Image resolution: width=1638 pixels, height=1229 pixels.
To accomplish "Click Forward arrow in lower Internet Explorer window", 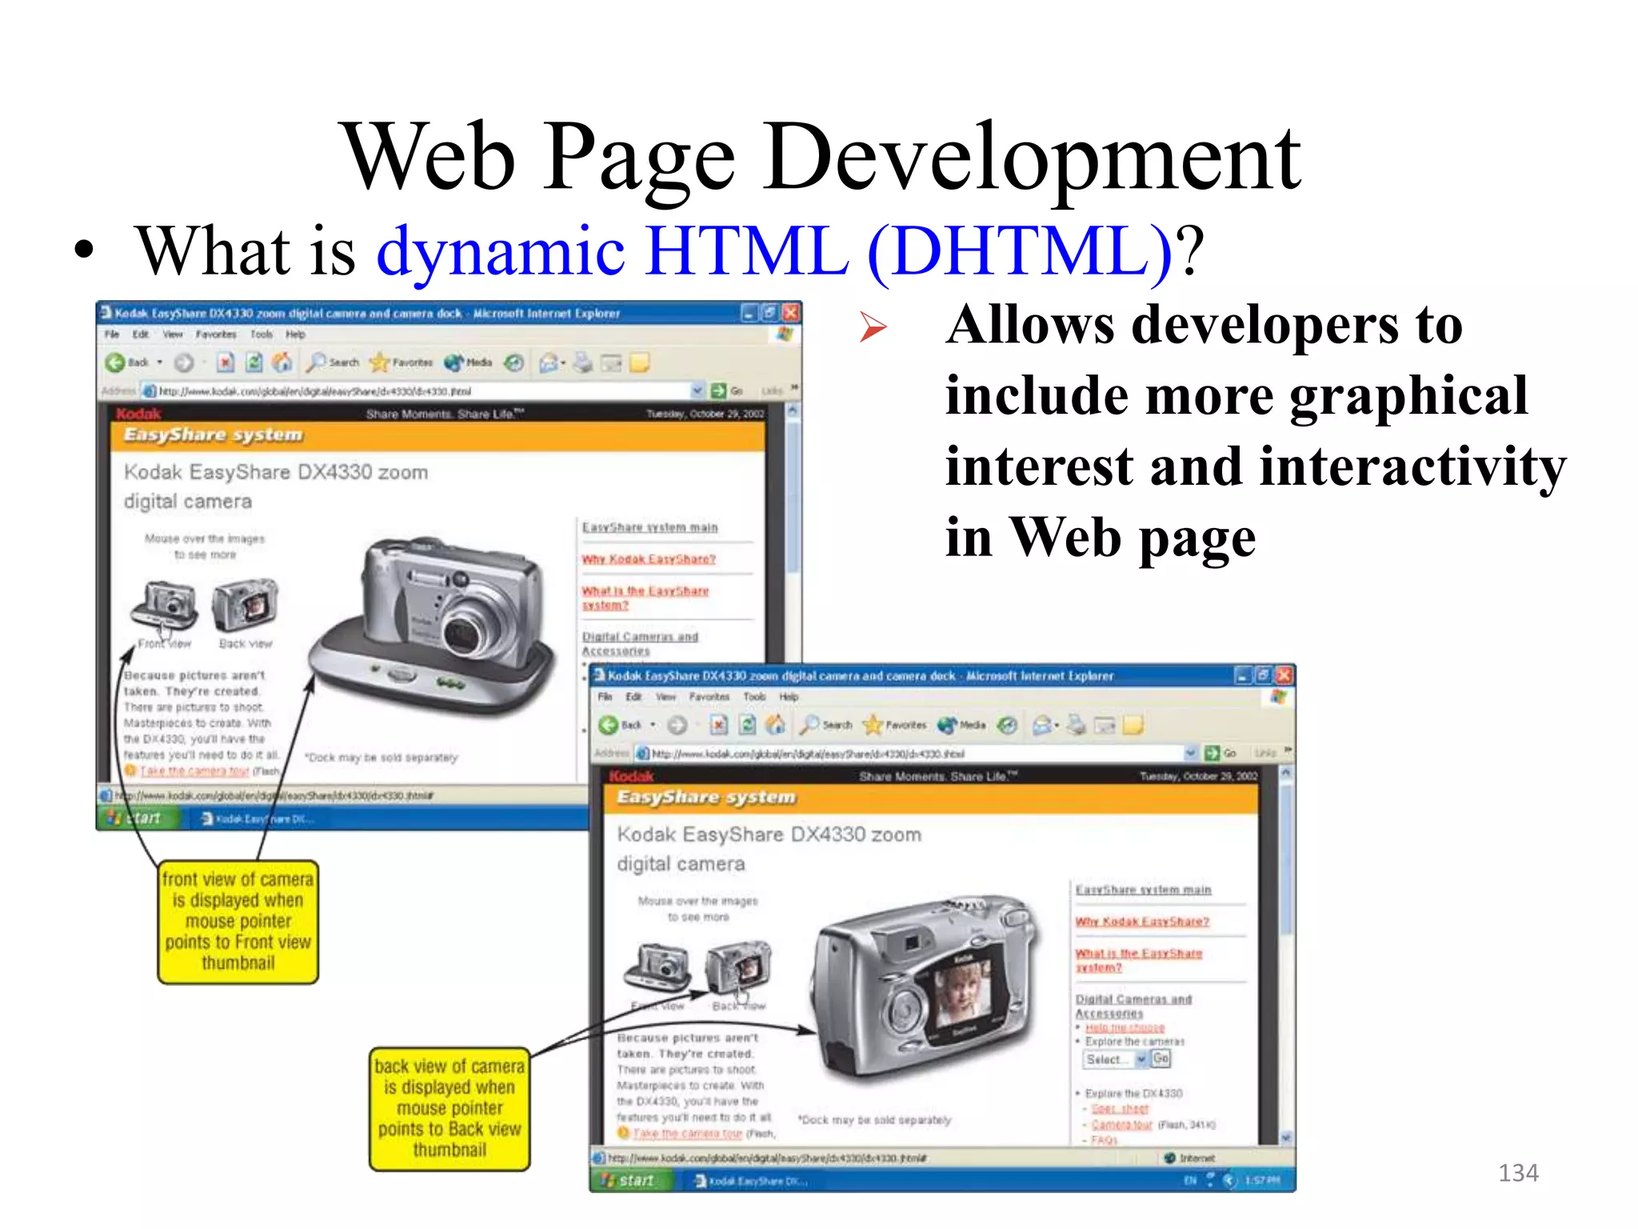I will click(x=677, y=725).
